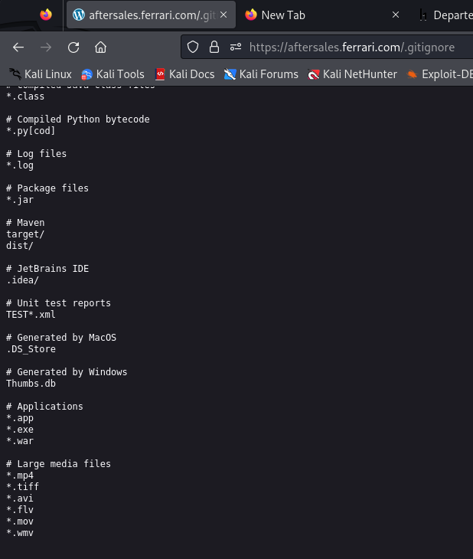
Task: Click the Kali Linux dragon bookmark icon
Action: click(x=15, y=74)
